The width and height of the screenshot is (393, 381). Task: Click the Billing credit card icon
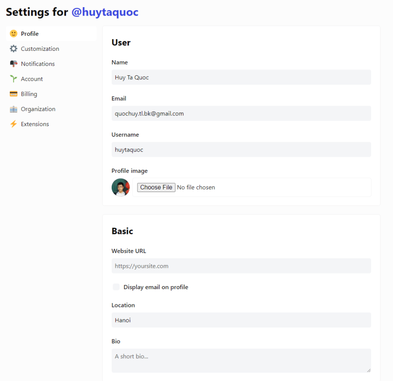(x=13, y=94)
